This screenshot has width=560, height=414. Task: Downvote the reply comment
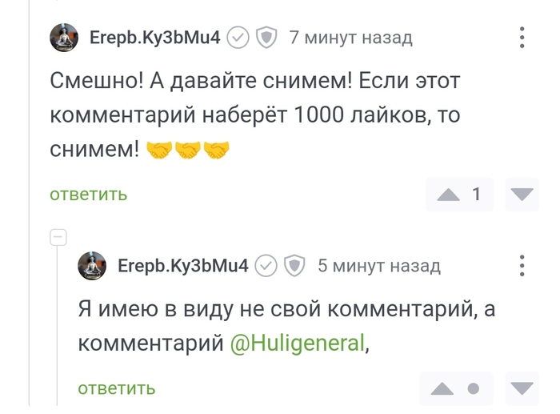tap(522, 389)
